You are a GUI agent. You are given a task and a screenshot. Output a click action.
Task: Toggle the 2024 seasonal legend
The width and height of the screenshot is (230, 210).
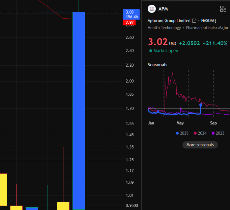click(200, 133)
